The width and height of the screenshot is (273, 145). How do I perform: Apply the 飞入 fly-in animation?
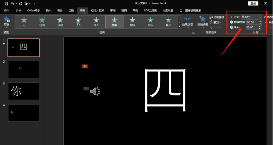(x=78, y=22)
